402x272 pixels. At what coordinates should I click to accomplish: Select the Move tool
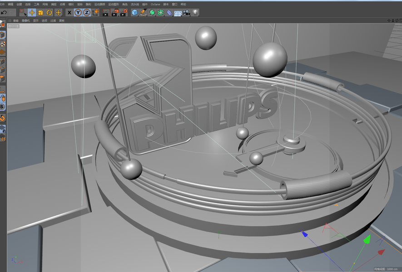[32, 13]
